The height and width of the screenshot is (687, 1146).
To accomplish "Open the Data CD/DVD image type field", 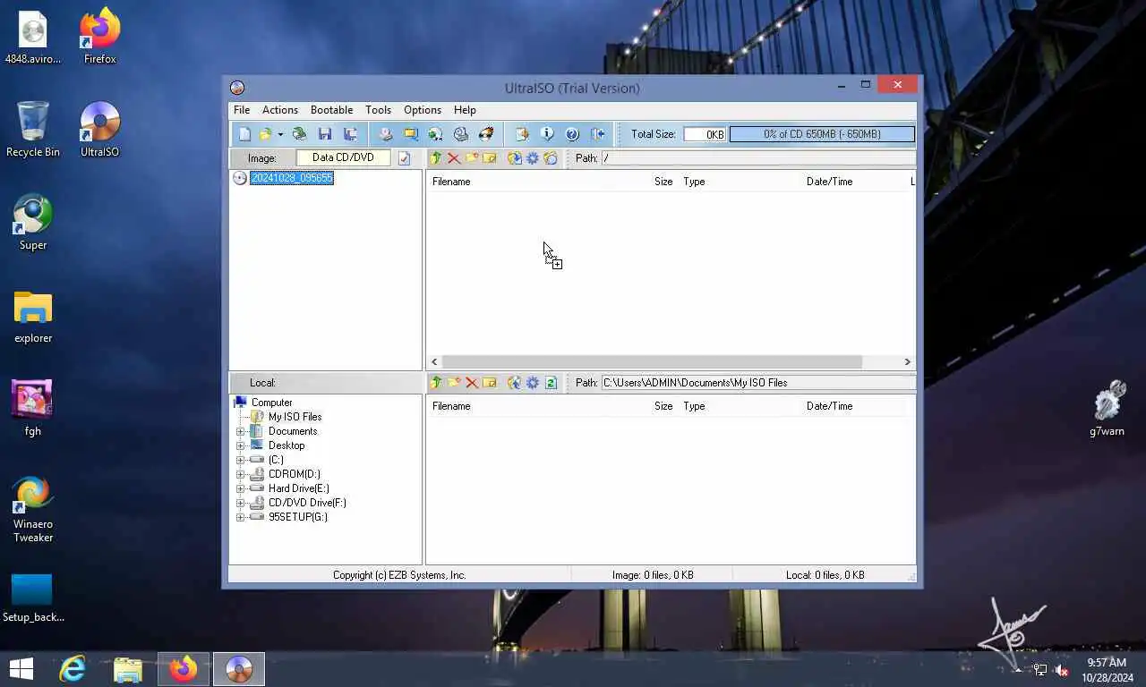I will [x=343, y=157].
